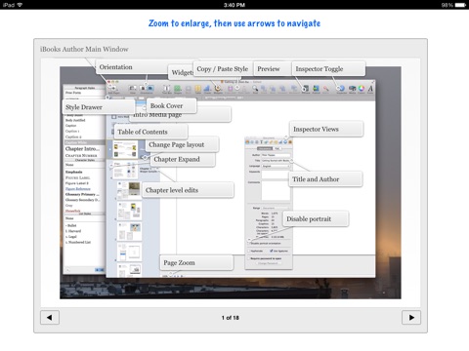Go to the previous gallery image
Image resolution: width=469 pixels, height=351 pixels.
[x=50, y=318]
